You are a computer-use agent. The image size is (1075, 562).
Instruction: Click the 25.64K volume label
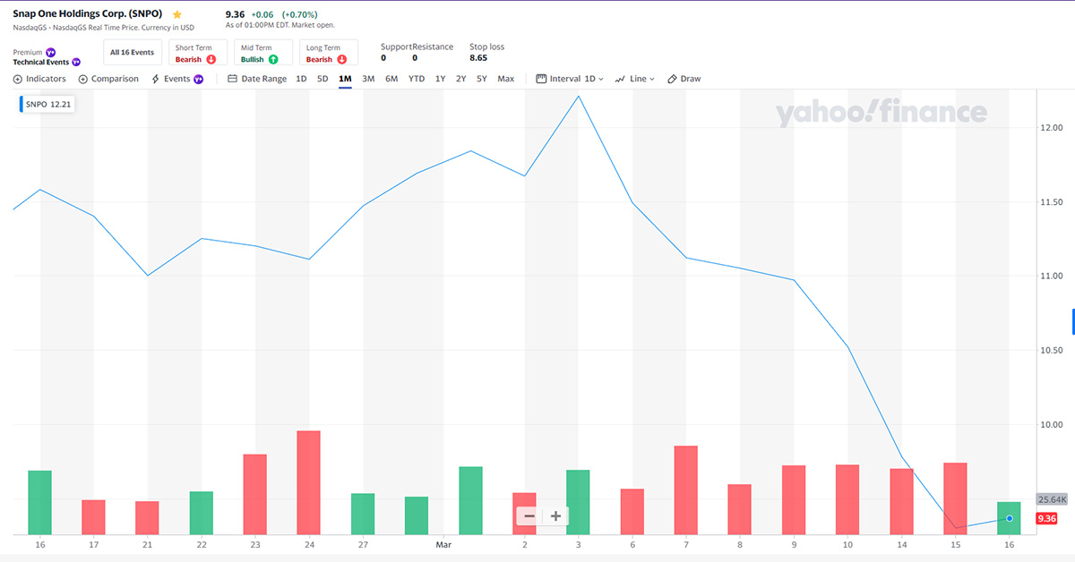1052,499
